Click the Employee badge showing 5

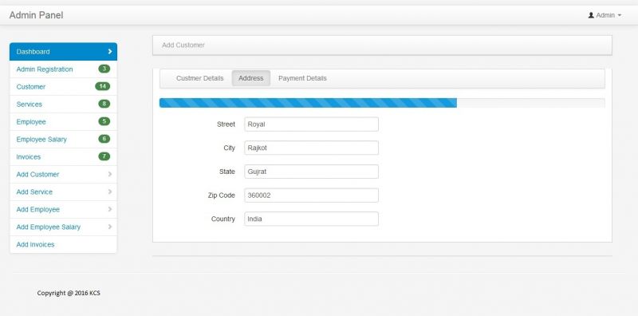coord(104,121)
